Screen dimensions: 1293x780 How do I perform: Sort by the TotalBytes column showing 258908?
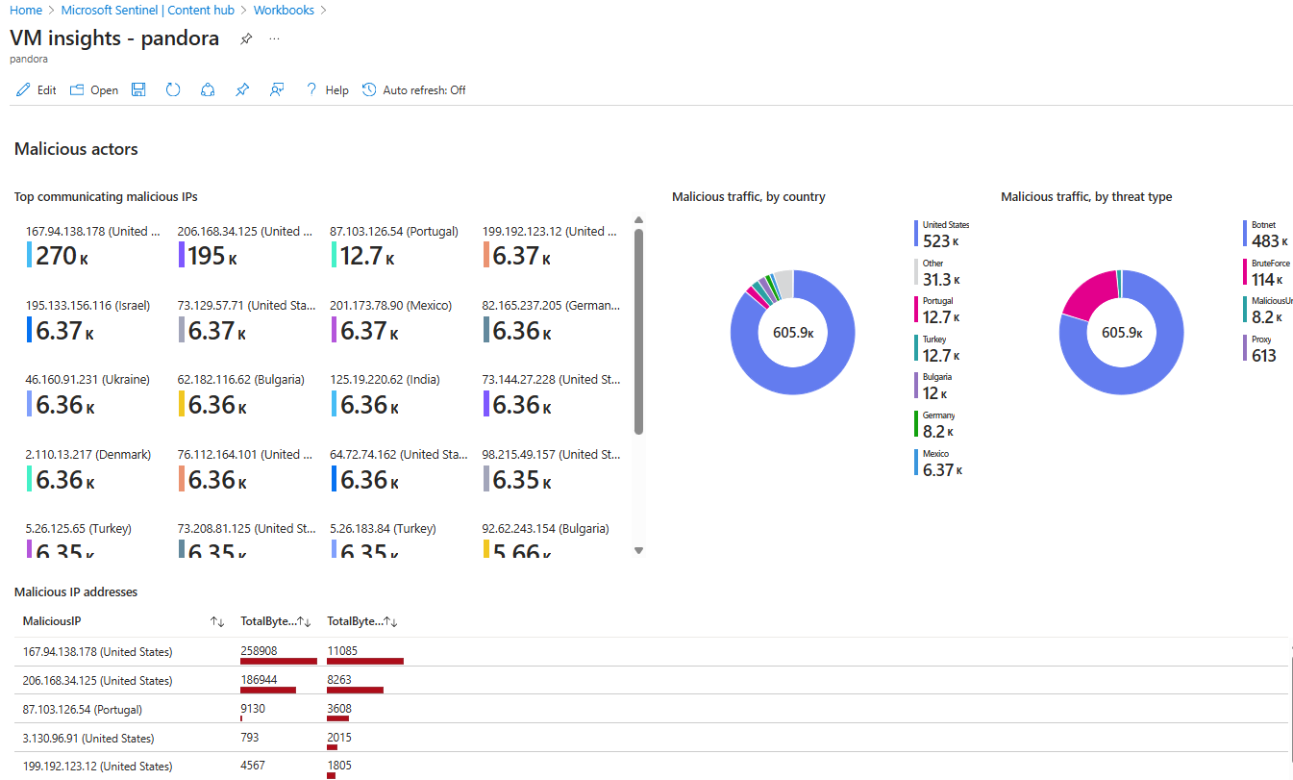(x=304, y=622)
